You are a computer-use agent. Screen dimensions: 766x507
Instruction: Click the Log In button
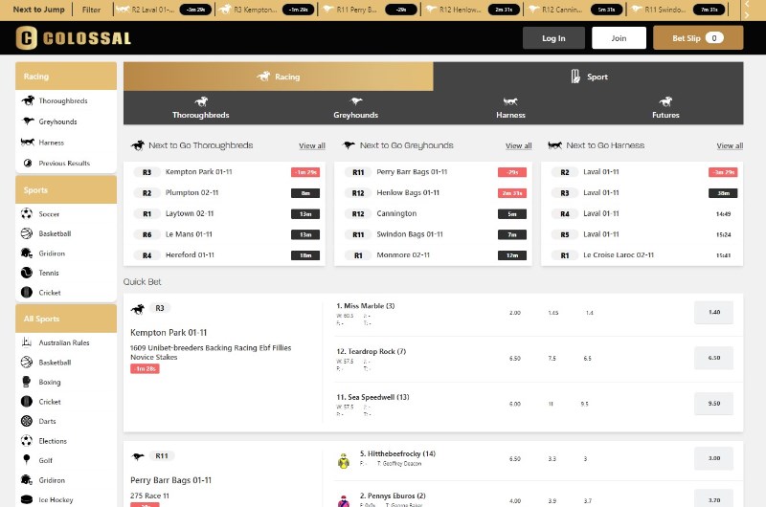553,38
